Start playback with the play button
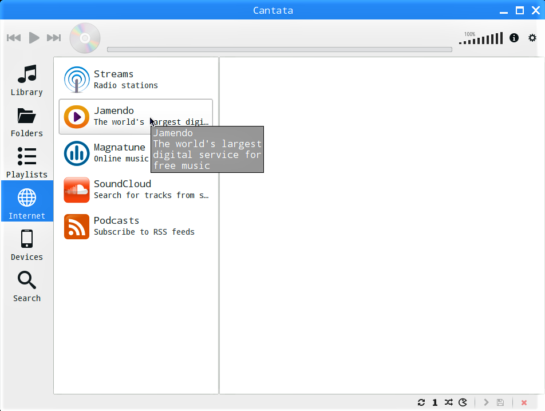The width and height of the screenshot is (545, 411). point(34,38)
